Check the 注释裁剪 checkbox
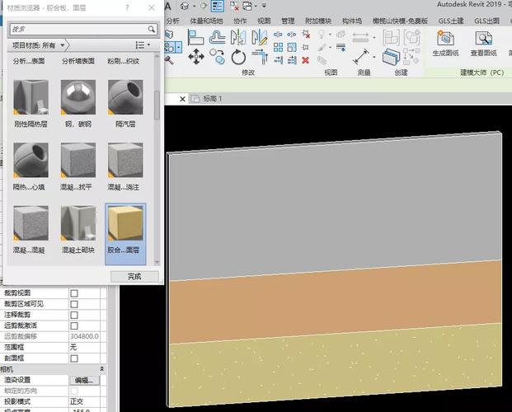 point(74,315)
